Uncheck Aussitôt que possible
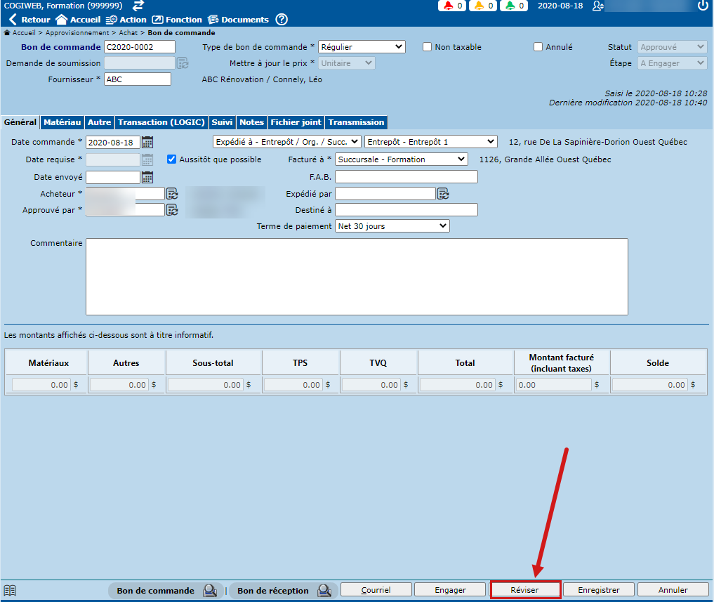This screenshot has height=602, width=714. (x=172, y=159)
